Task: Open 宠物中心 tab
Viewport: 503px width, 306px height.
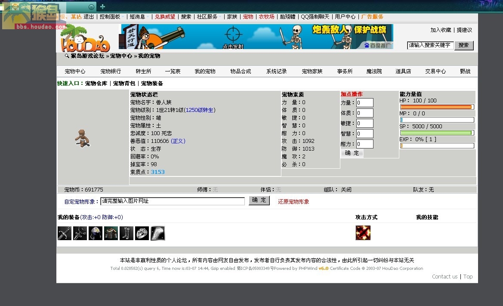Action: pyautogui.click(x=75, y=71)
